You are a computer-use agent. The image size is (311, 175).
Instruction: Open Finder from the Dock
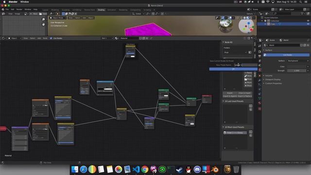[75, 170]
